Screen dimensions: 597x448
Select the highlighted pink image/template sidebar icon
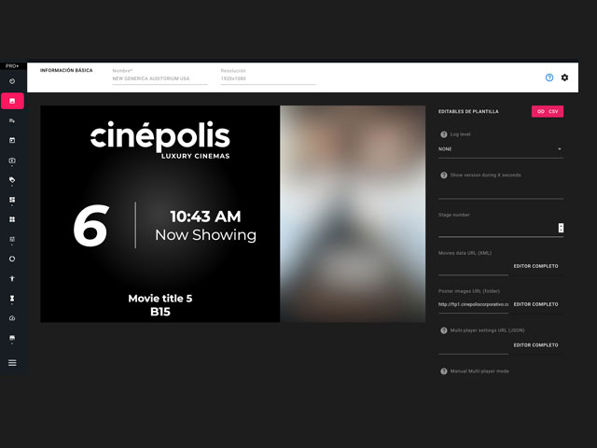(x=12, y=101)
